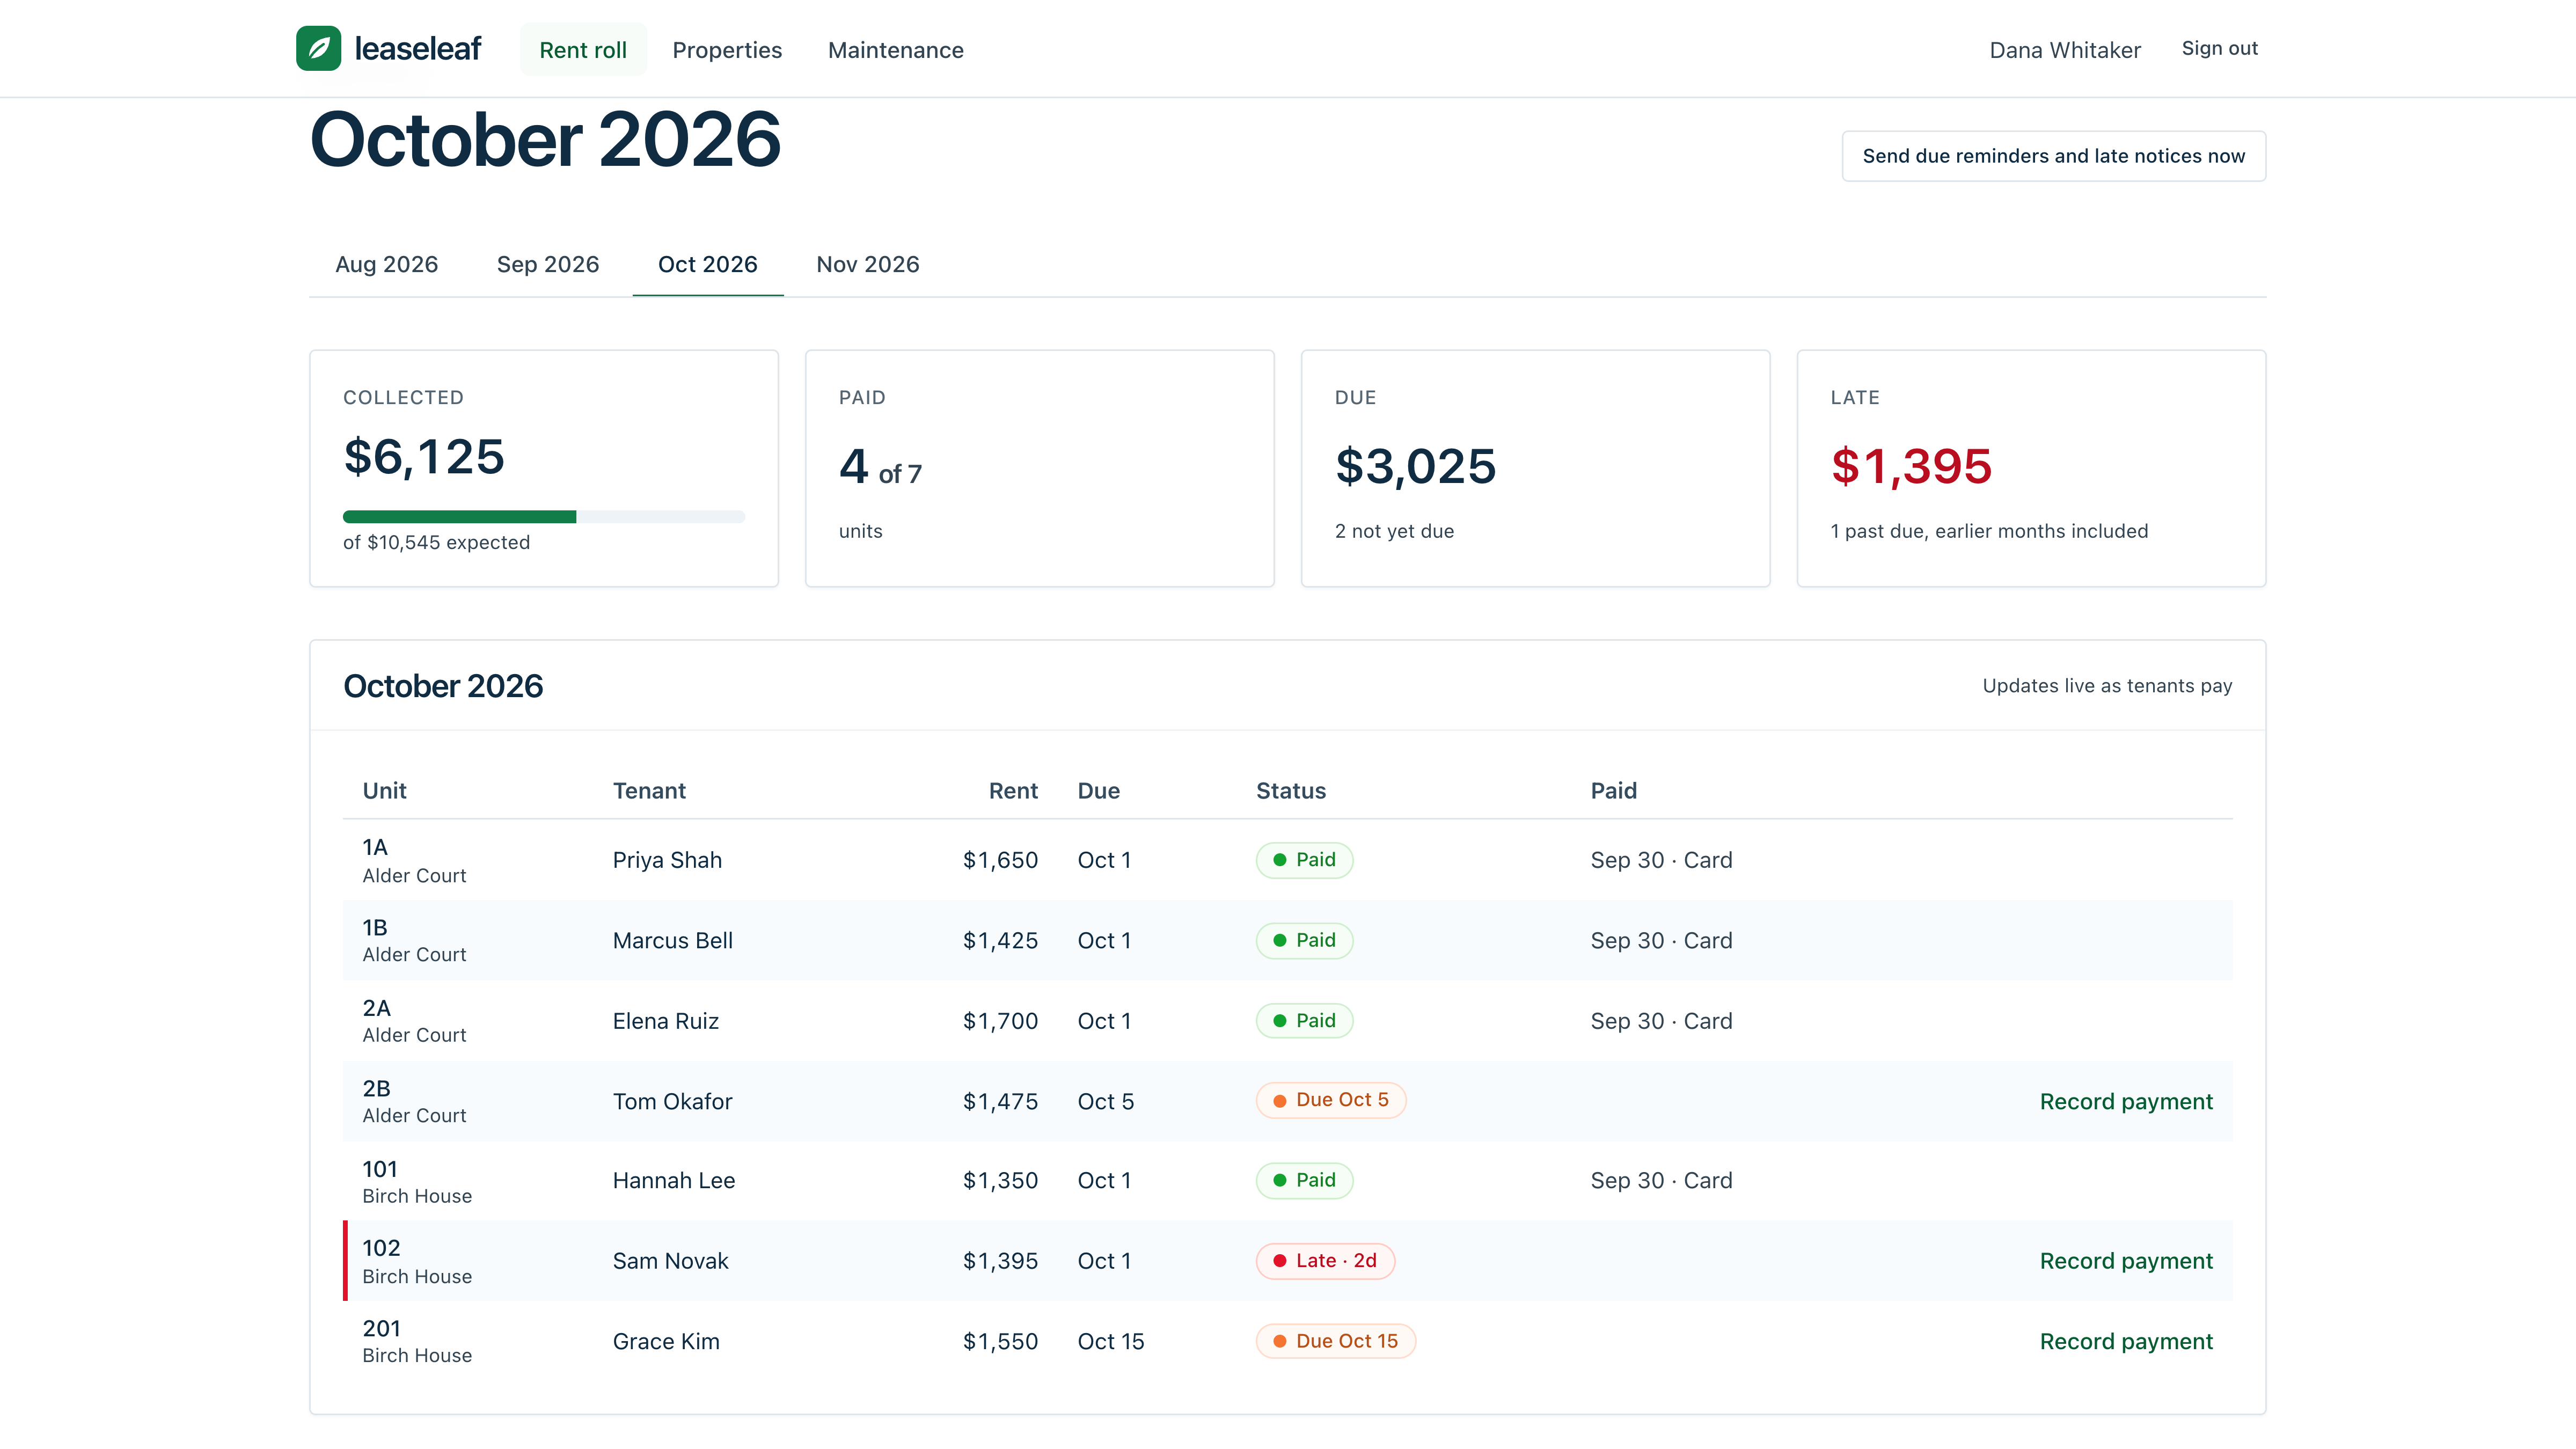Click the Rent column header
This screenshot has width=2576, height=1449.
pyautogui.click(x=1013, y=790)
